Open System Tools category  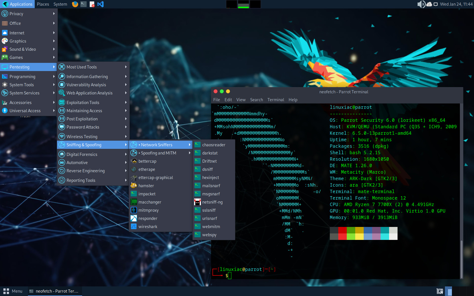[x=28, y=85]
